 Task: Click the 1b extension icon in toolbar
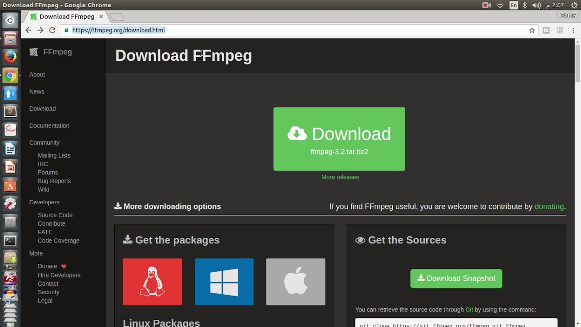(x=546, y=30)
